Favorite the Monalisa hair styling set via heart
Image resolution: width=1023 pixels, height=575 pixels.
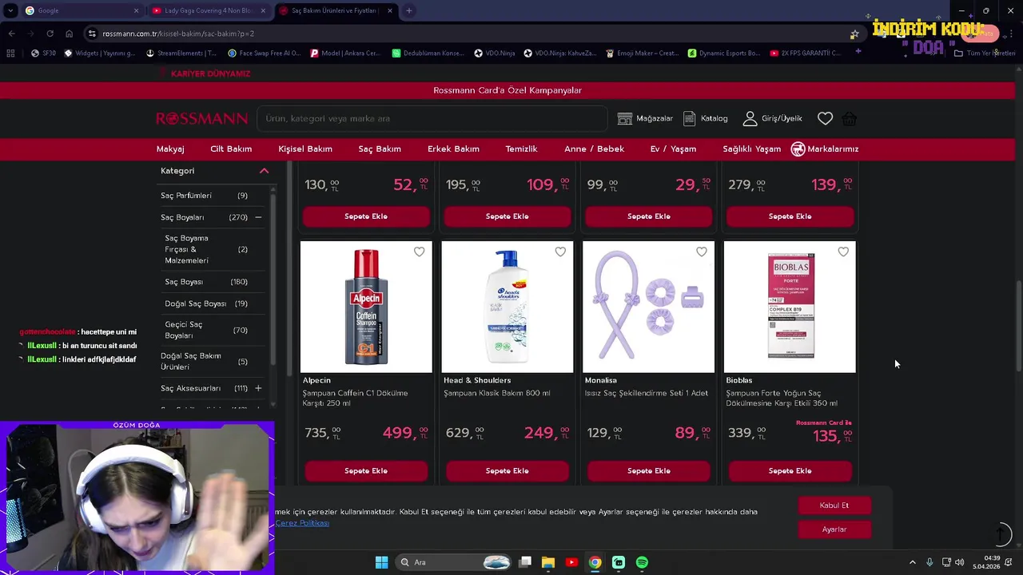pos(702,252)
